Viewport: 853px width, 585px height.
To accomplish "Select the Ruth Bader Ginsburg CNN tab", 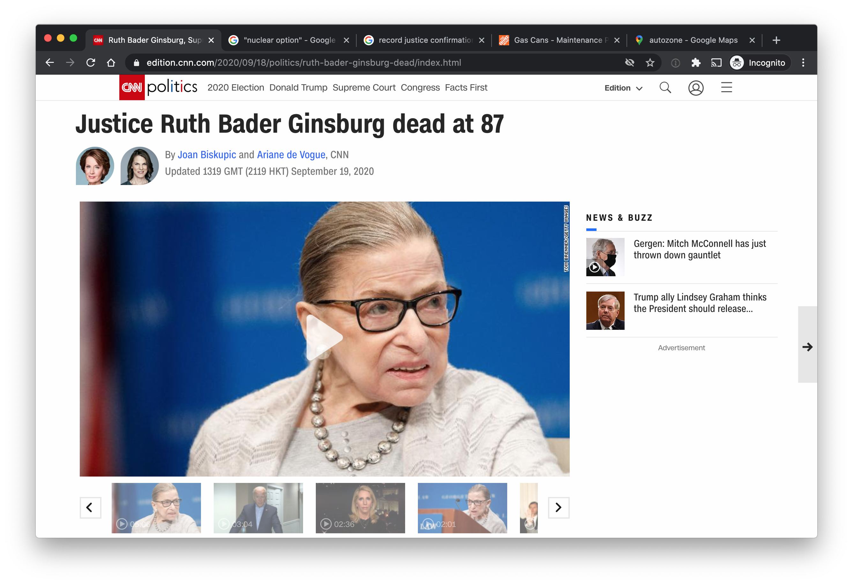I will (x=153, y=40).
